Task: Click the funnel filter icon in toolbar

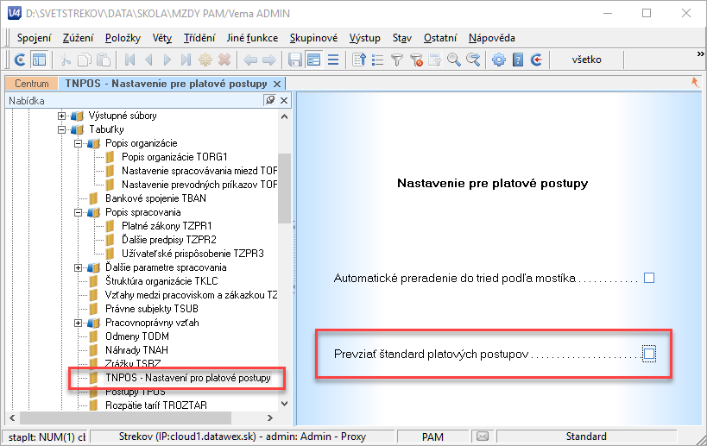Action: pos(397,60)
